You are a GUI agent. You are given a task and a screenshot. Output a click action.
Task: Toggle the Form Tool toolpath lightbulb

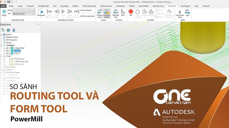[x=10, y=48]
